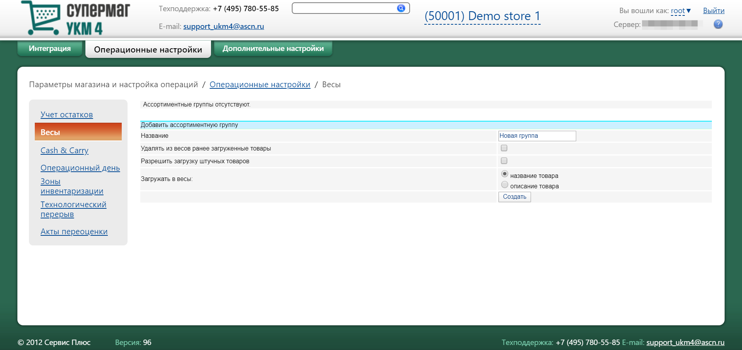Click the footer support_ukm4@ascn.ru link
742x350 pixels.
point(685,342)
